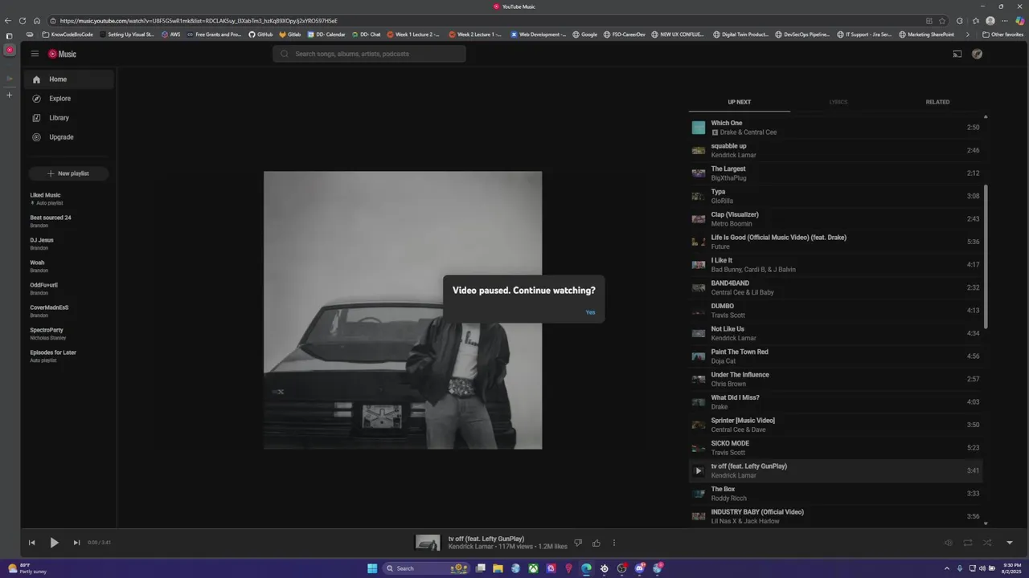Open the Windows Start menu

coord(372,568)
